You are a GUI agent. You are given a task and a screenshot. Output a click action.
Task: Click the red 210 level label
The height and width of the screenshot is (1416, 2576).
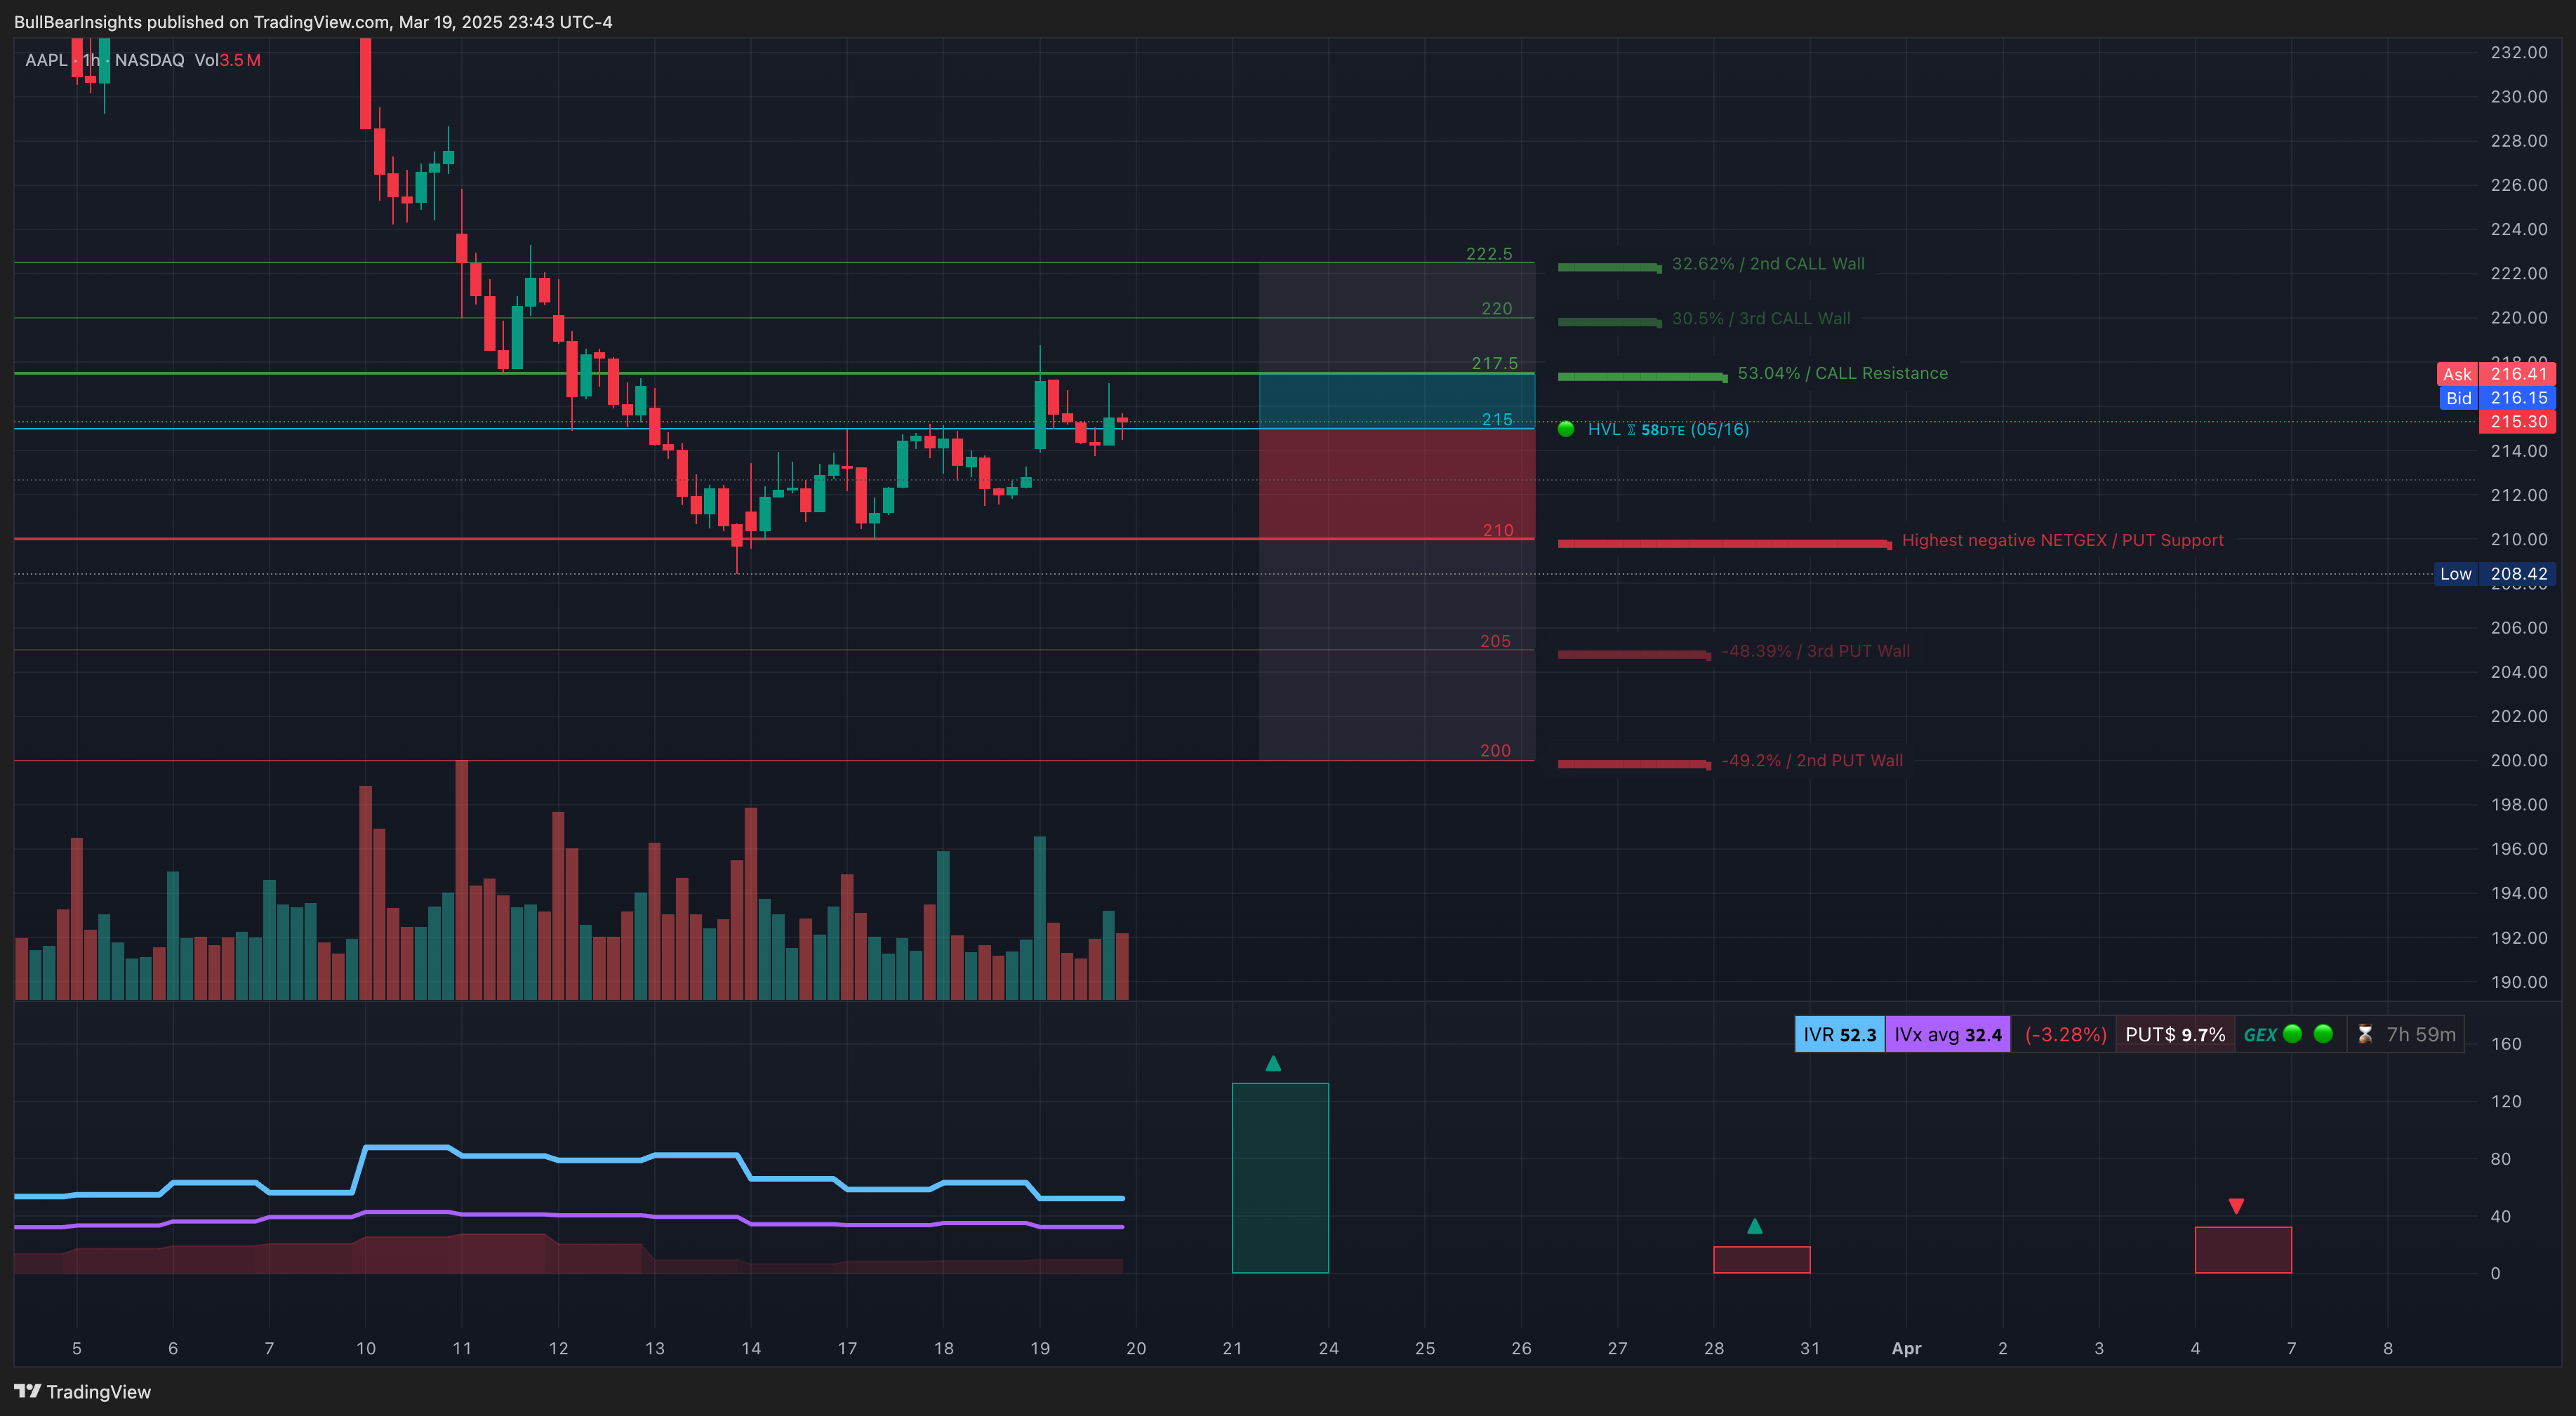coord(1498,530)
